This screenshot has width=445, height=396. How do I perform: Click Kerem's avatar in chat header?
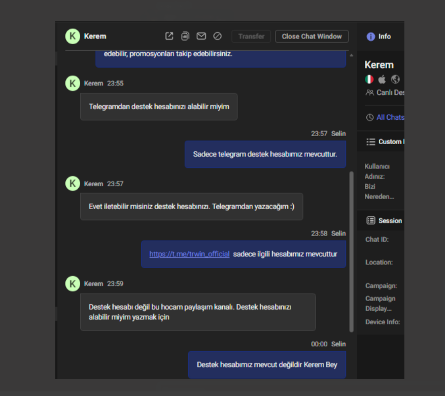(x=73, y=36)
